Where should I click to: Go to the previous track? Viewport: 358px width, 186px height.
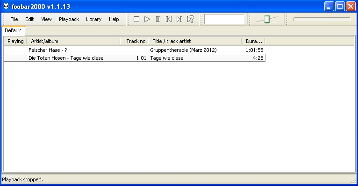click(169, 19)
